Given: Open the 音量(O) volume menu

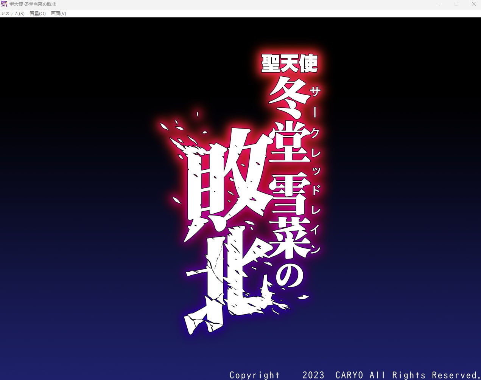Looking at the screenshot, I should pyautogui.click(x=37, y=14).
